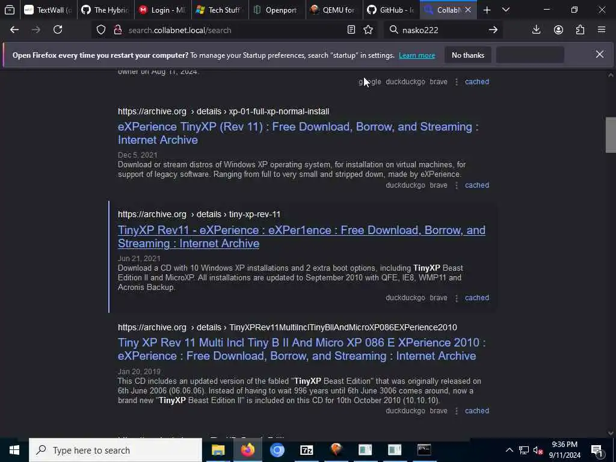Open the tracking protection shield icon
The width and height of the screenshot is (616, 462).
[x=101, y=30]
